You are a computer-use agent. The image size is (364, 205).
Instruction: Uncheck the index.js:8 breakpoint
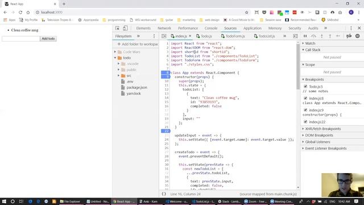[x=305, y=98]
